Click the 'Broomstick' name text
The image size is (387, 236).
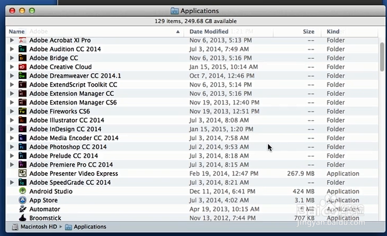coord(45,218)
